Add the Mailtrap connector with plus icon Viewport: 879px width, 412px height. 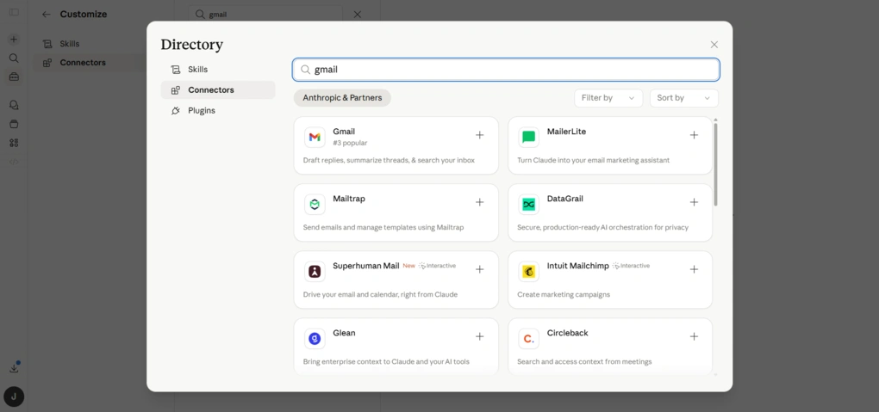click(479, 202)
